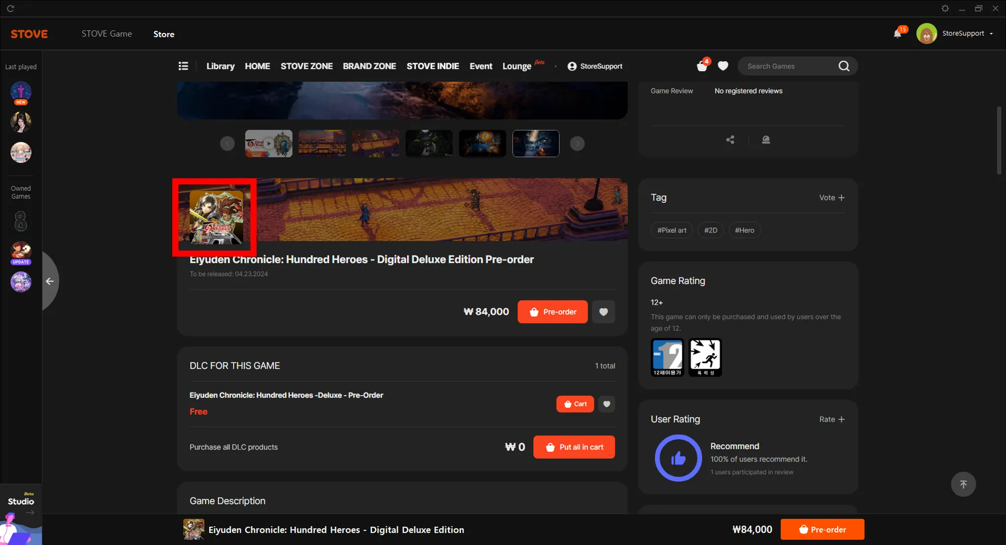Image resolution: width=1006 pixels, height=545 pixels.
Task: Open the STOVE INDIE menu item
Action: (x=432, y=66)
